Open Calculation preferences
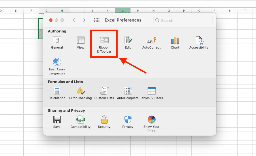Screen dimensions: 256x156 pyautogui.click(x=57, y=93)
